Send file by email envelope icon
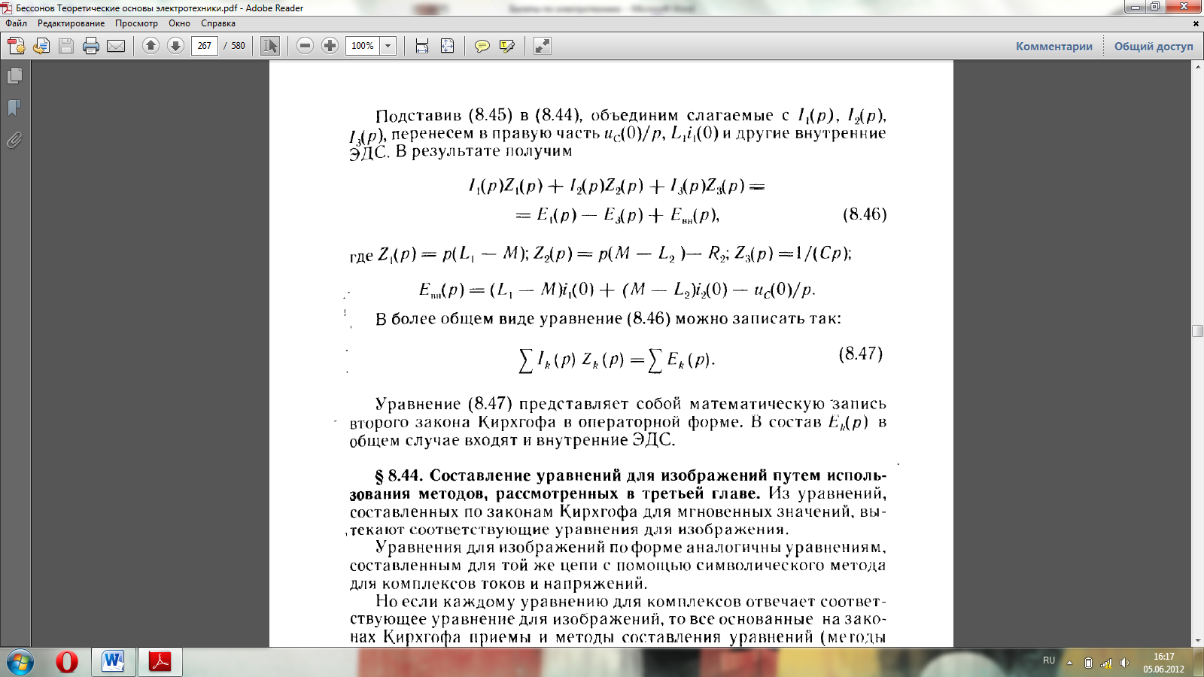 point(116,46)
